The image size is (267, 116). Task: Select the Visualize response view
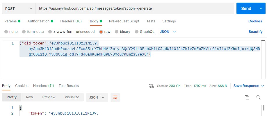click(x=72, y=97)
